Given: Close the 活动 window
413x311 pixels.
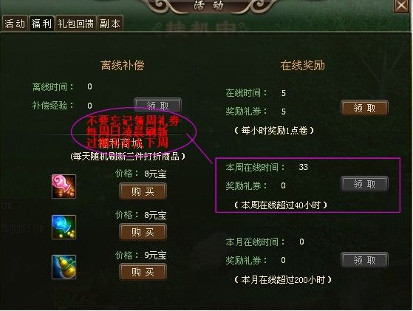Looking at the screenshot, I should [401, 5].
